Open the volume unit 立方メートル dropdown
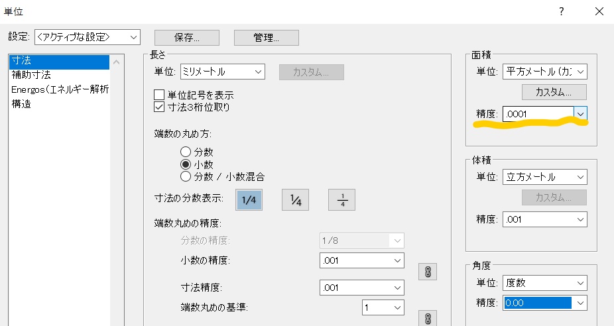The width and height of the screenshot is (614, 326). [x=544, y=177]
